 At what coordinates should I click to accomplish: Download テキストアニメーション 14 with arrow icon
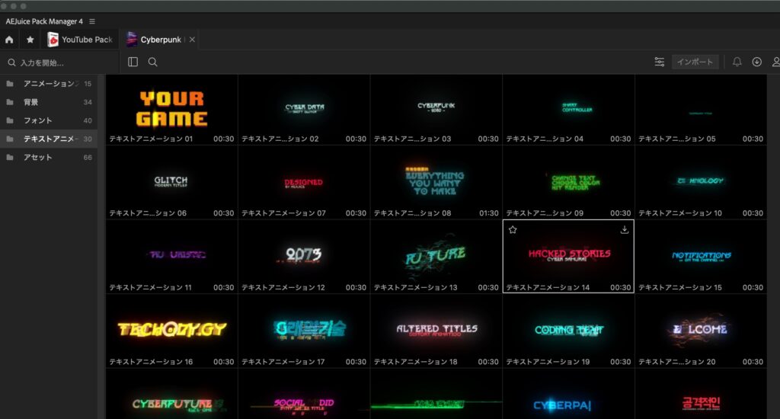(x=625, y=229)
